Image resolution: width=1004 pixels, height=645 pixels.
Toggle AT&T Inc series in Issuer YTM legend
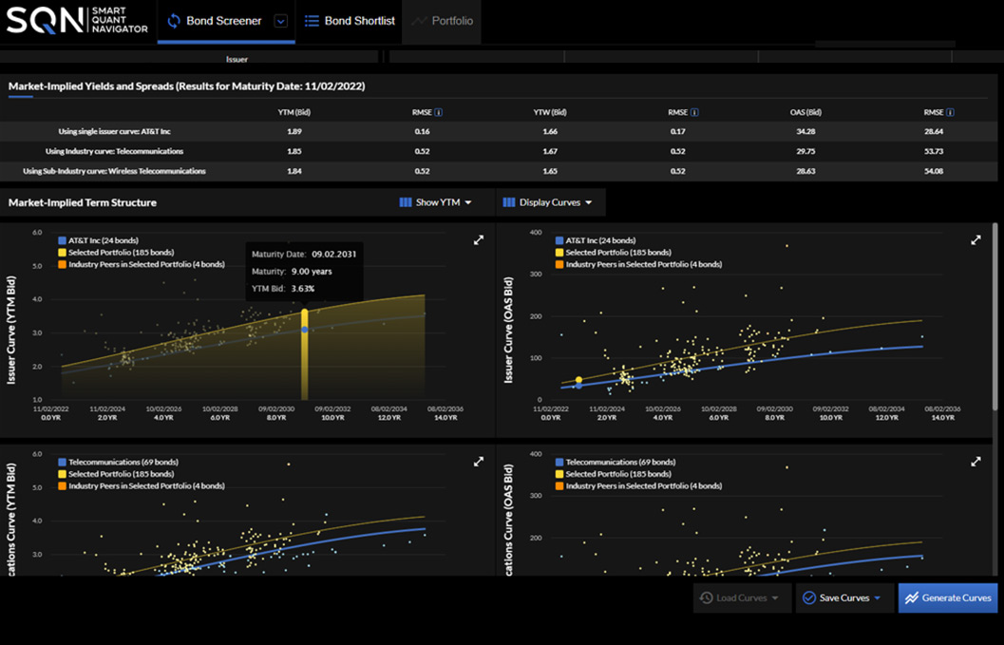tap(97, 240)
